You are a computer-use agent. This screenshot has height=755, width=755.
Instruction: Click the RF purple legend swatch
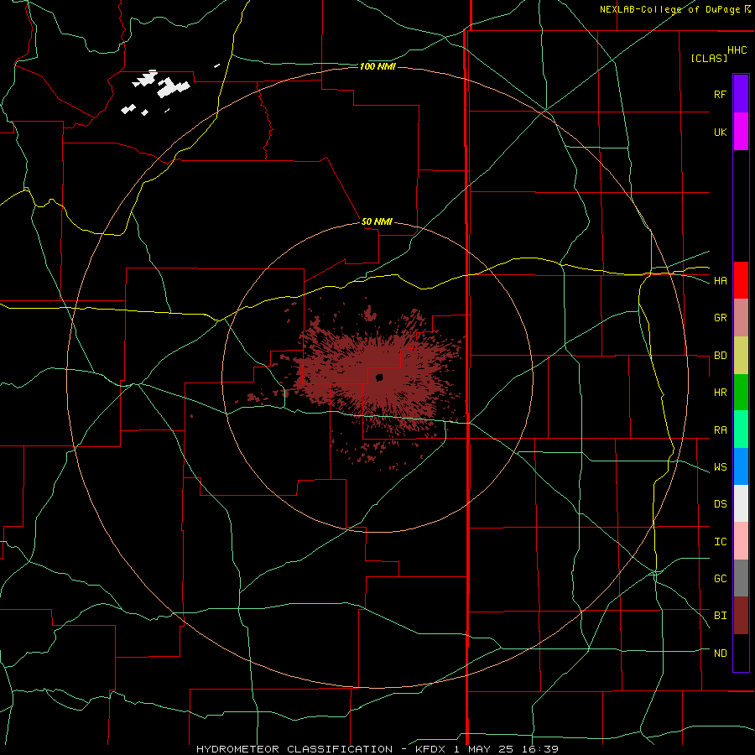pyautogui.click(x=741, y=93)
